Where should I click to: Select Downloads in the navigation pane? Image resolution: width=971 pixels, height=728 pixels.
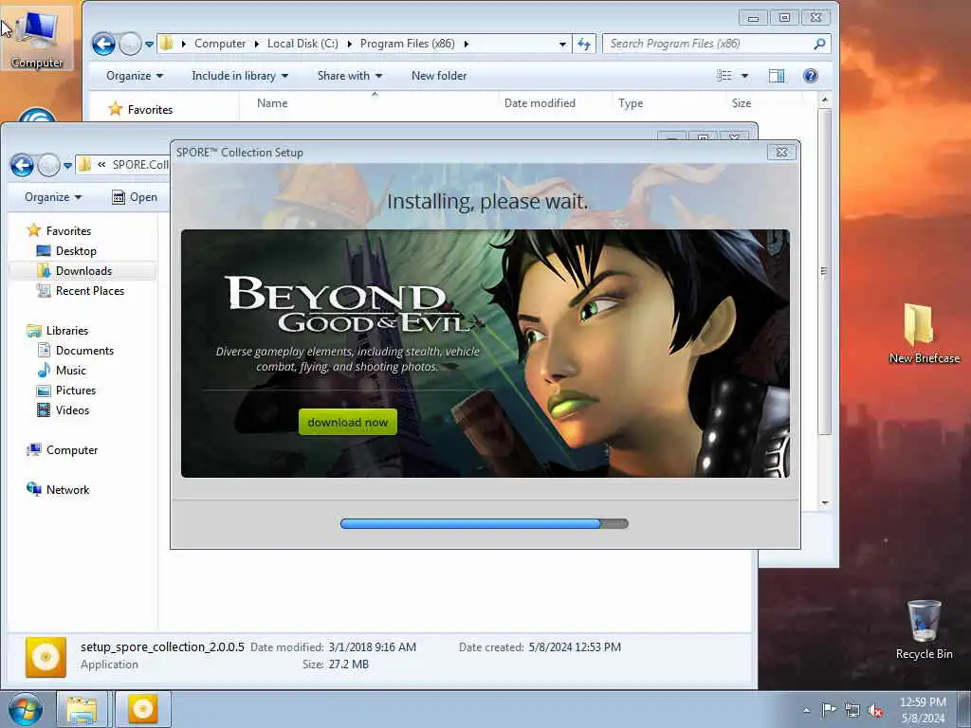click(74, 270)
